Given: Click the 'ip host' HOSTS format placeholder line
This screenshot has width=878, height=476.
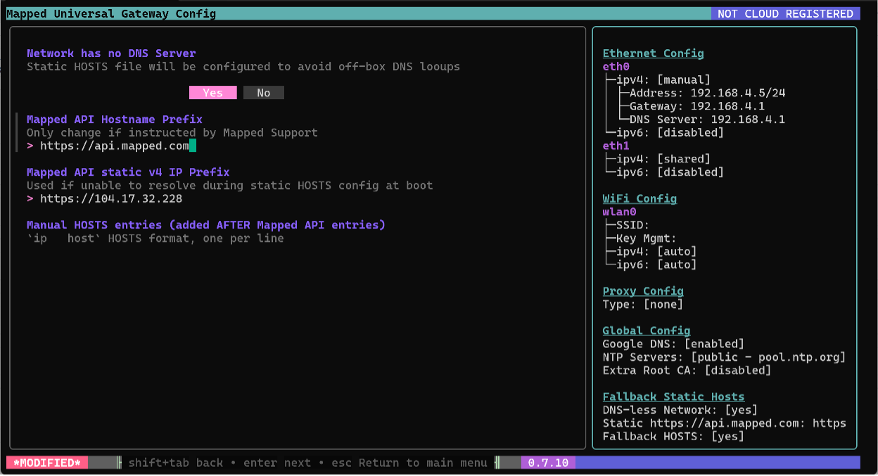Looking at the screenshot, I should (155, 238).
